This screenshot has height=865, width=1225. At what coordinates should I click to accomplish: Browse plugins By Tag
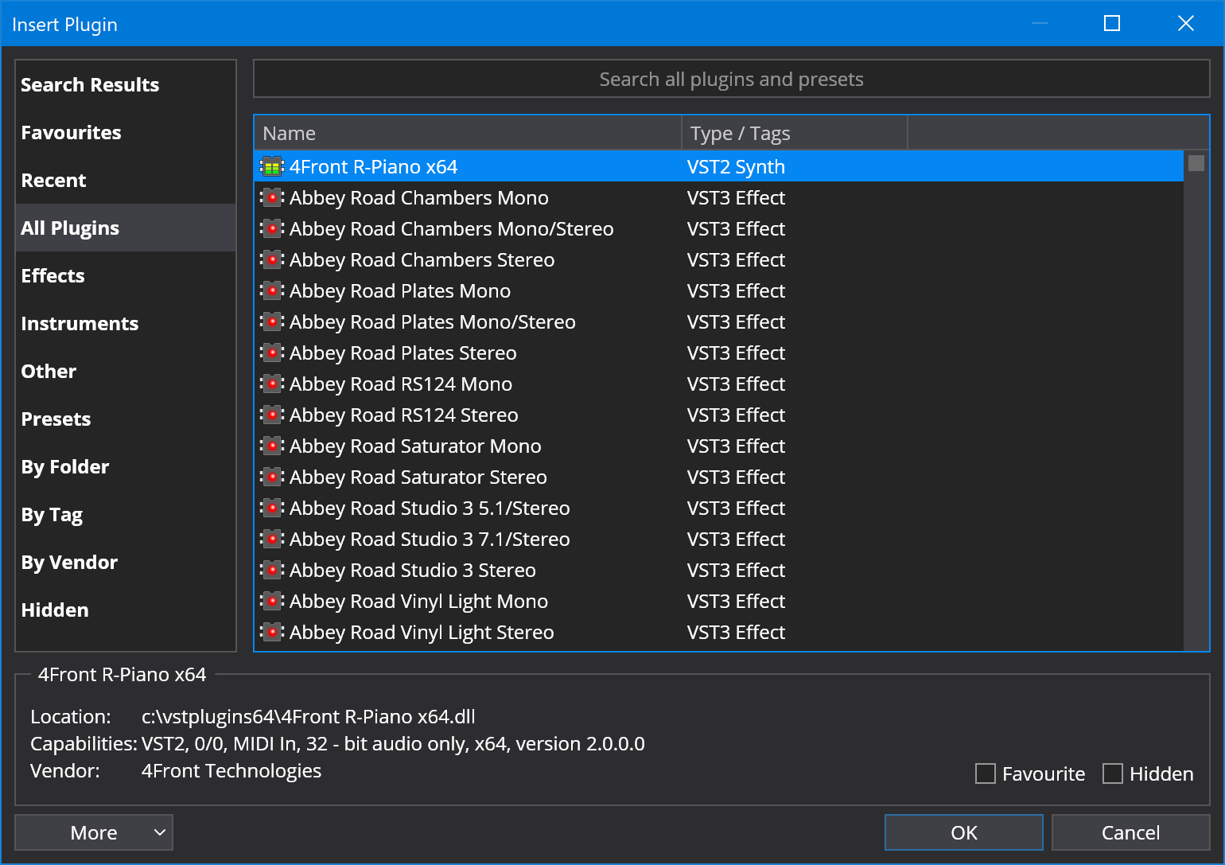pos(126,514)
